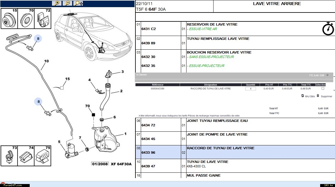Select the RACCORD DE TUYAU DE LAVE VITRE row
The height and width of the screenshot is (187, 335).
tap(220, 150)
